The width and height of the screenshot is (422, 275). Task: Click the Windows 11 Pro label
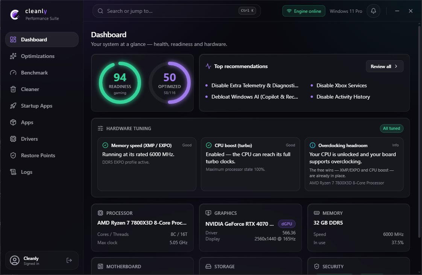pos(346,11)
